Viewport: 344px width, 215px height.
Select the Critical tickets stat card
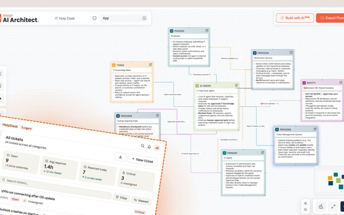pyautogui.click(x=136, y=180)
